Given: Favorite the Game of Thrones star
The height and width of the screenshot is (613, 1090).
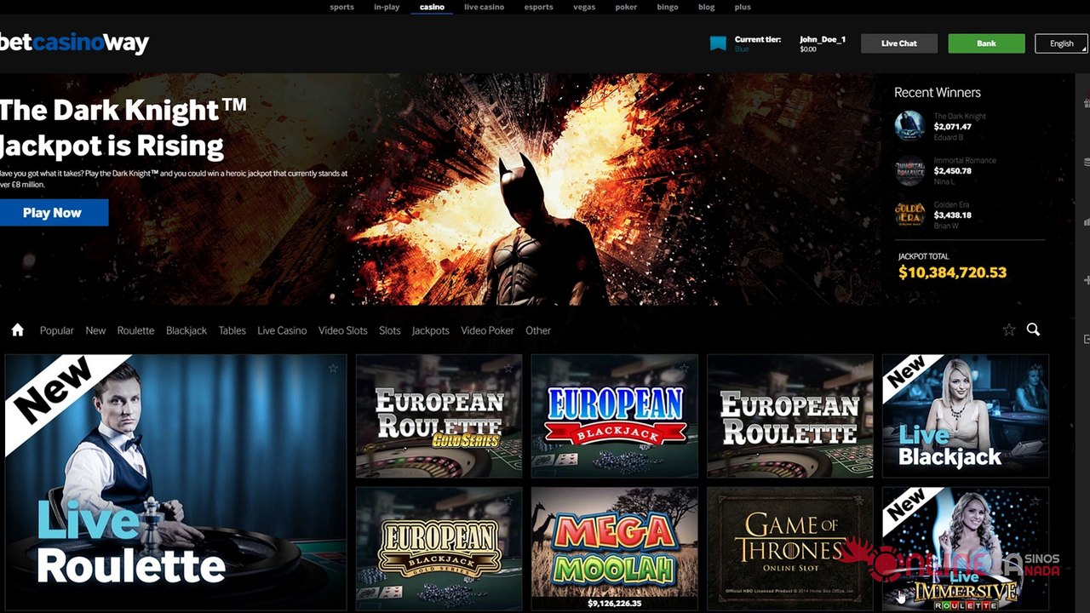Looking at the screenshot, I should (859, 501).
